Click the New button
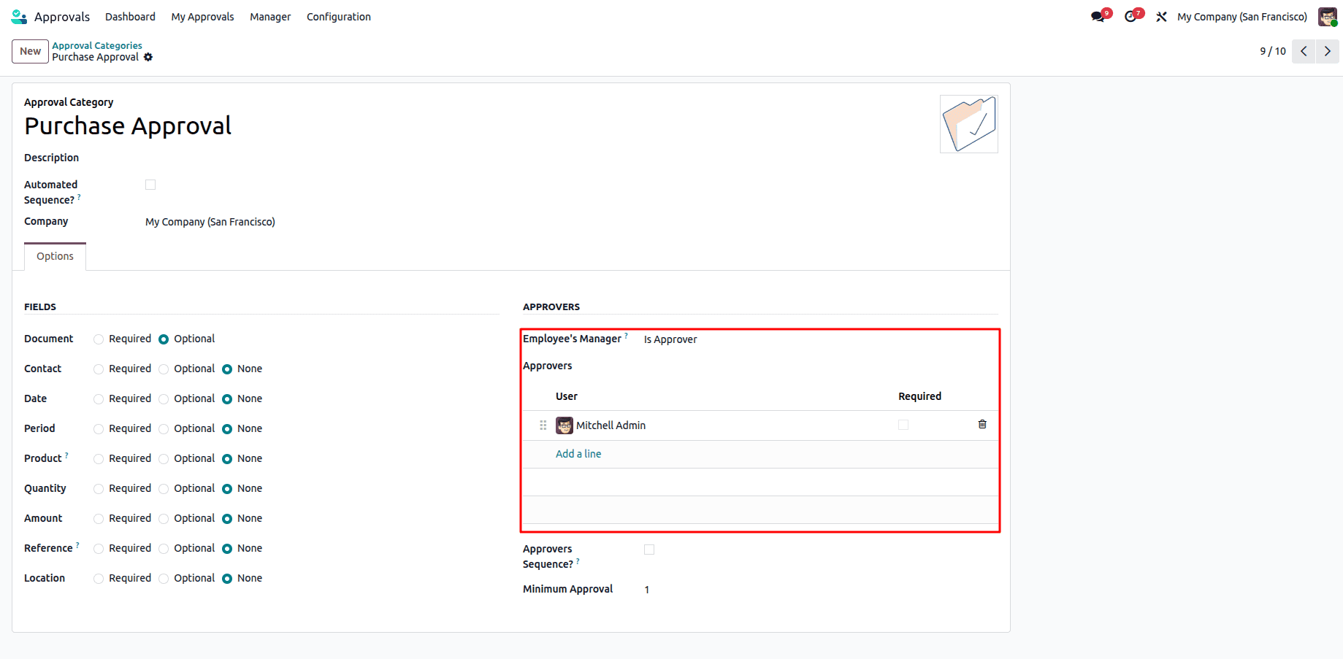 point(30,51)
